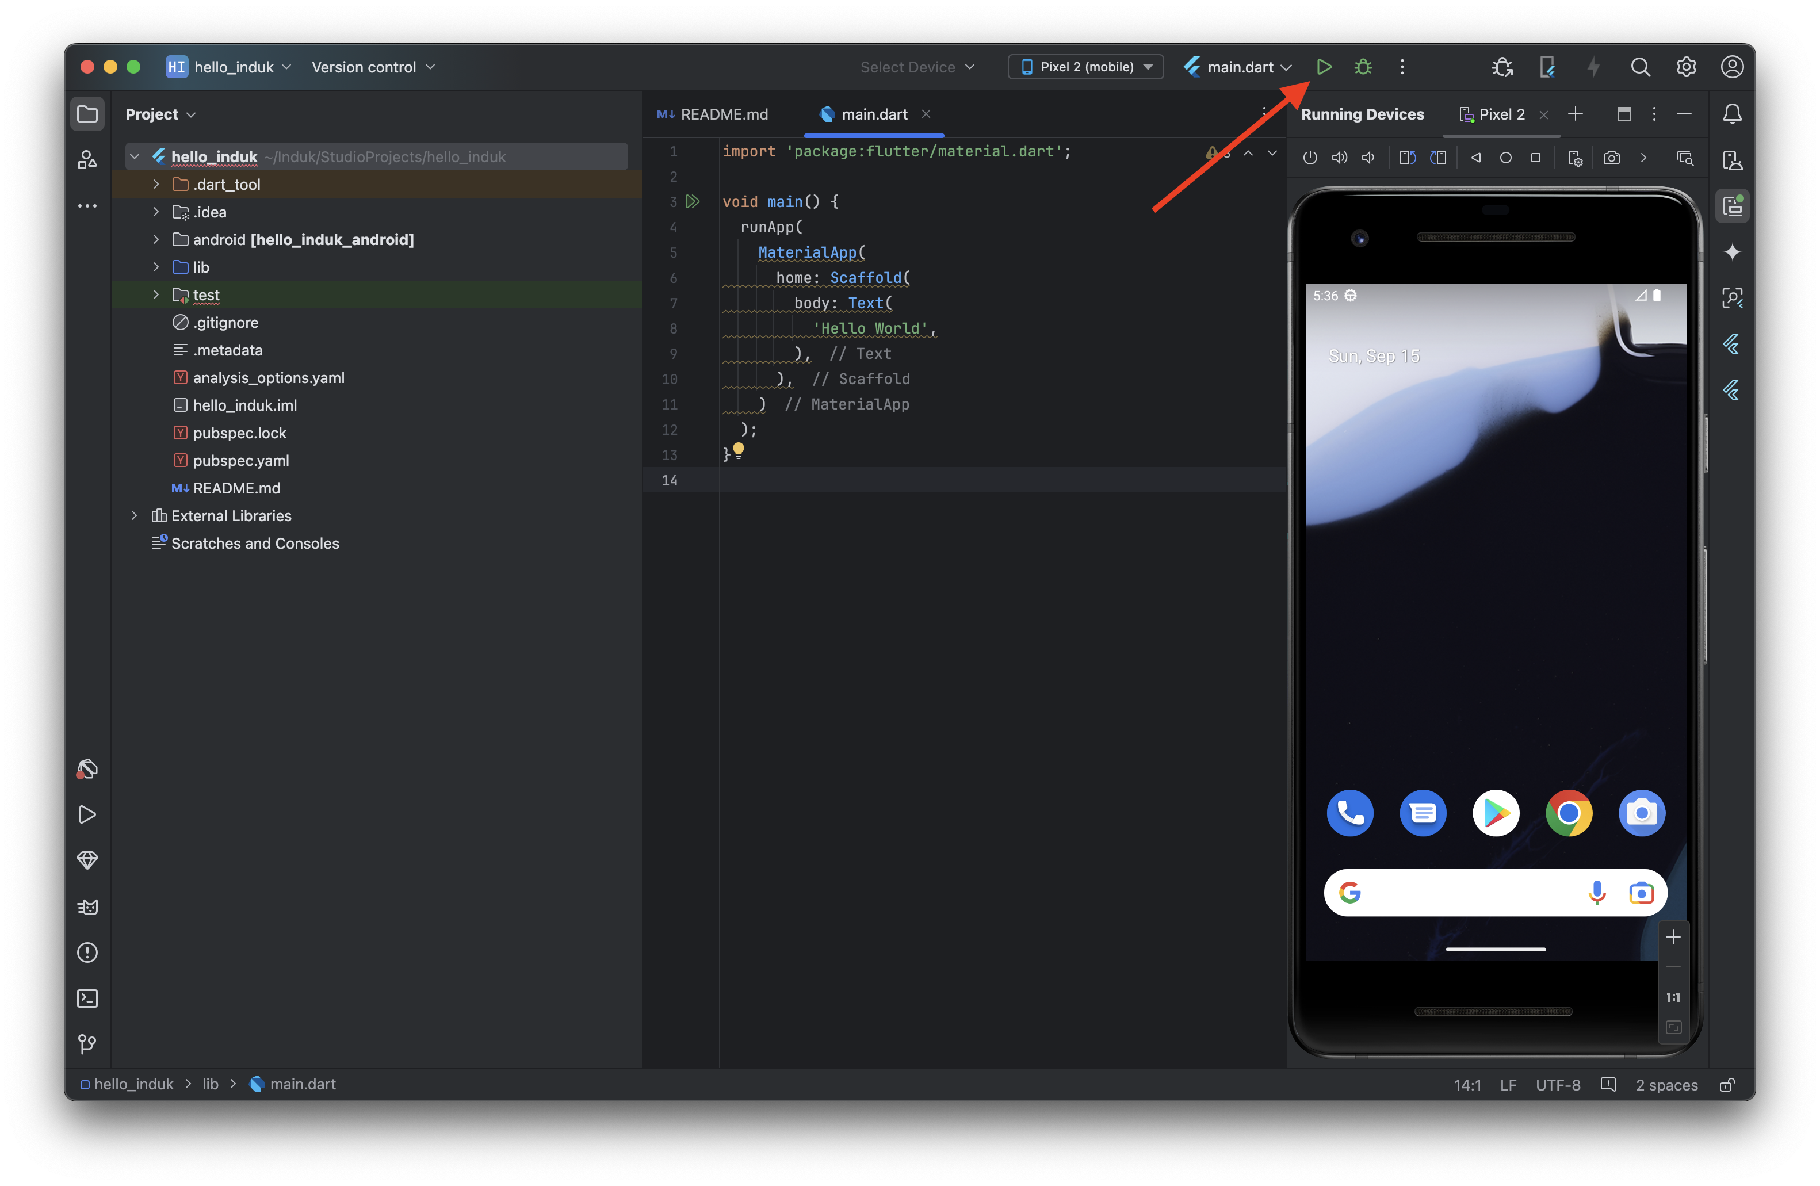This screenshot has width=1820, height=1186.
Task: Open the main.dart run configuration dropdown
Action: [1237, 67]
